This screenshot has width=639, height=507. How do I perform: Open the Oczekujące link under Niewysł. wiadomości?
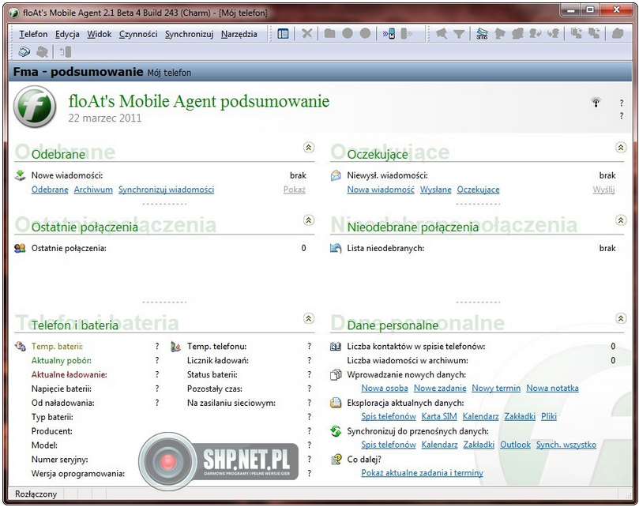point(478,190)
